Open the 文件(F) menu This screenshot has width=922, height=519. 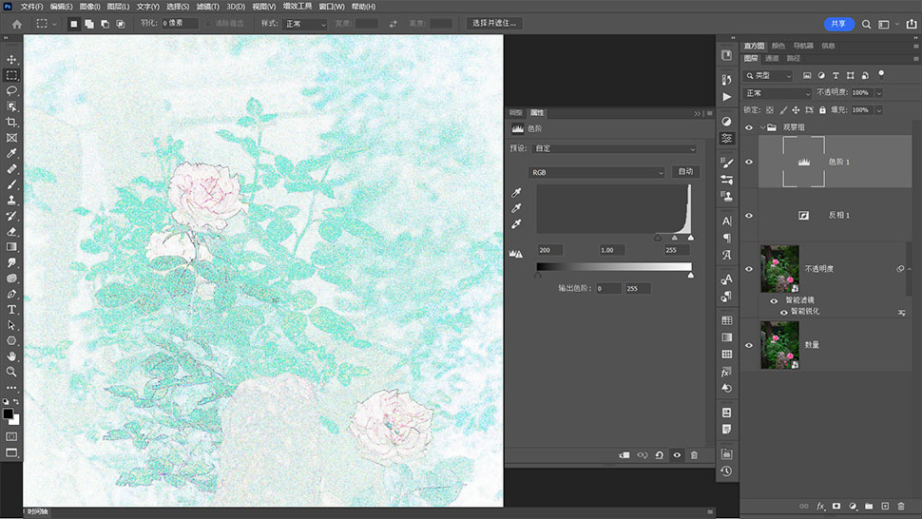pos(31,7)
